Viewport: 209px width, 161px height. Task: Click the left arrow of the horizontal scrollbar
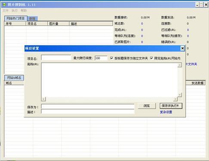point(43,99)
